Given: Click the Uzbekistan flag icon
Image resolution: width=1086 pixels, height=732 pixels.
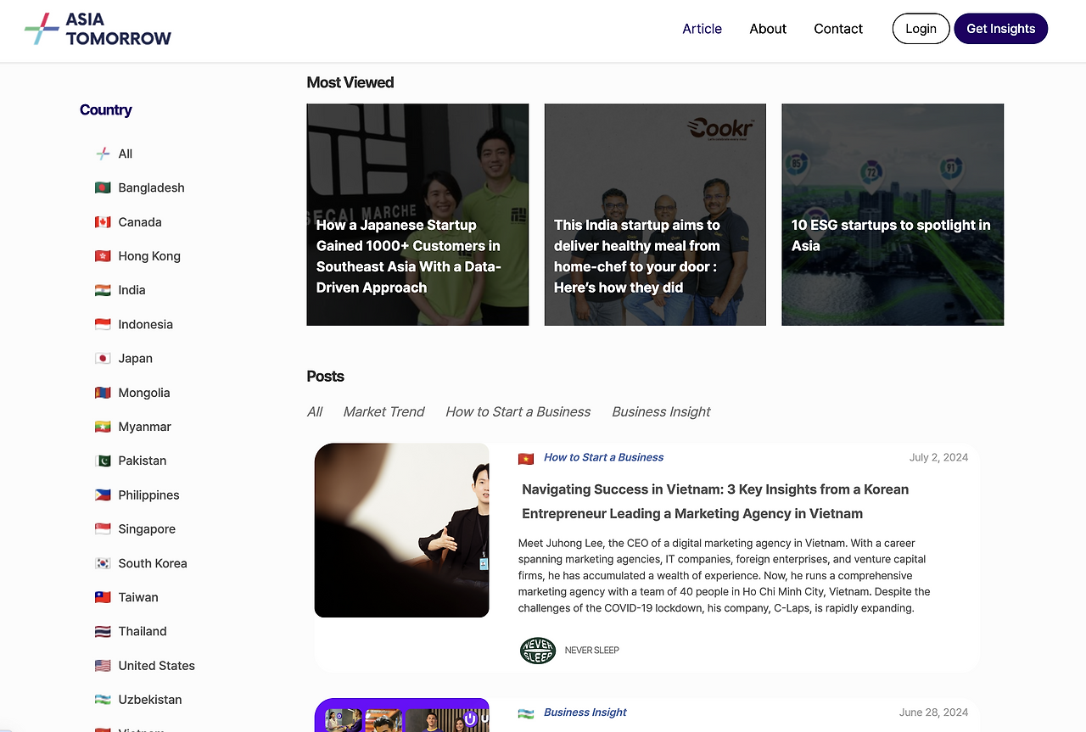Looking at the screenshot, I should pyautogui.click(x=103, y=700).
